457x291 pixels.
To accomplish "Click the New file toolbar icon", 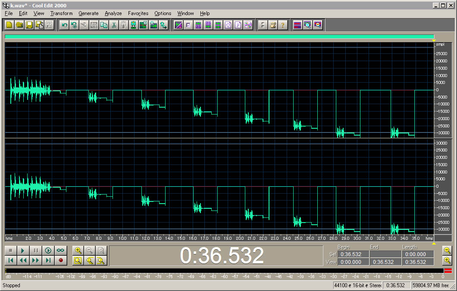I will pos(9,25).
